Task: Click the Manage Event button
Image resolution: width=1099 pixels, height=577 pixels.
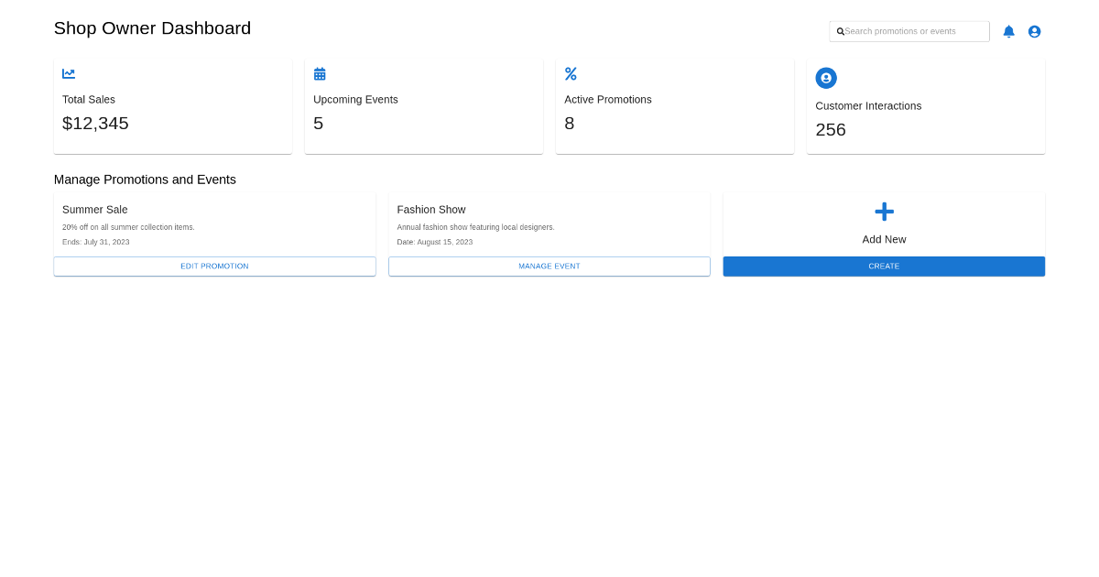Action: (x=549, y=266)
